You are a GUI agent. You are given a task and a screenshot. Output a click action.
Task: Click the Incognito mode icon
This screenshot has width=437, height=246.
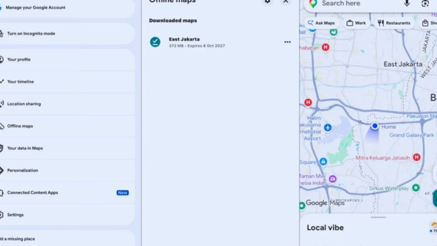coord(1,34)
